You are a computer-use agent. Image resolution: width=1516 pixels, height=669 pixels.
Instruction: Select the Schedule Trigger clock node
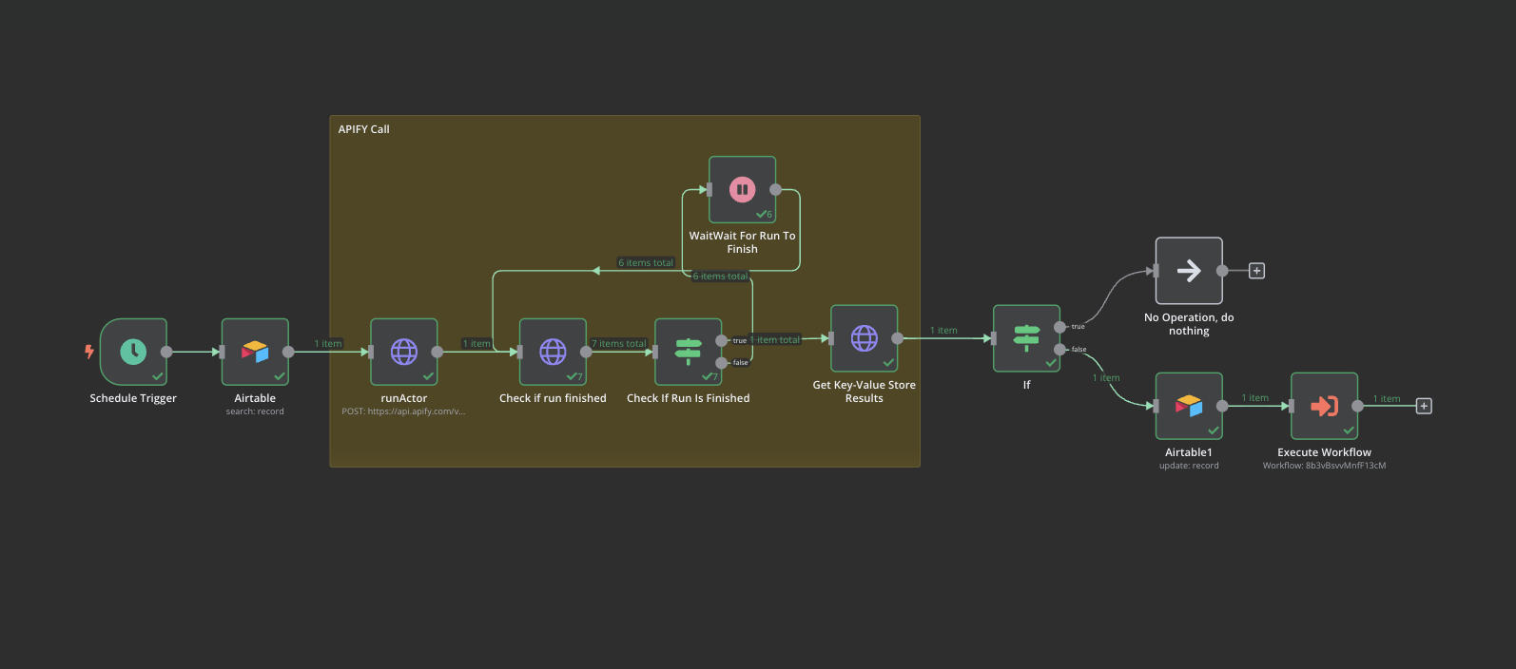pos(133,352)
